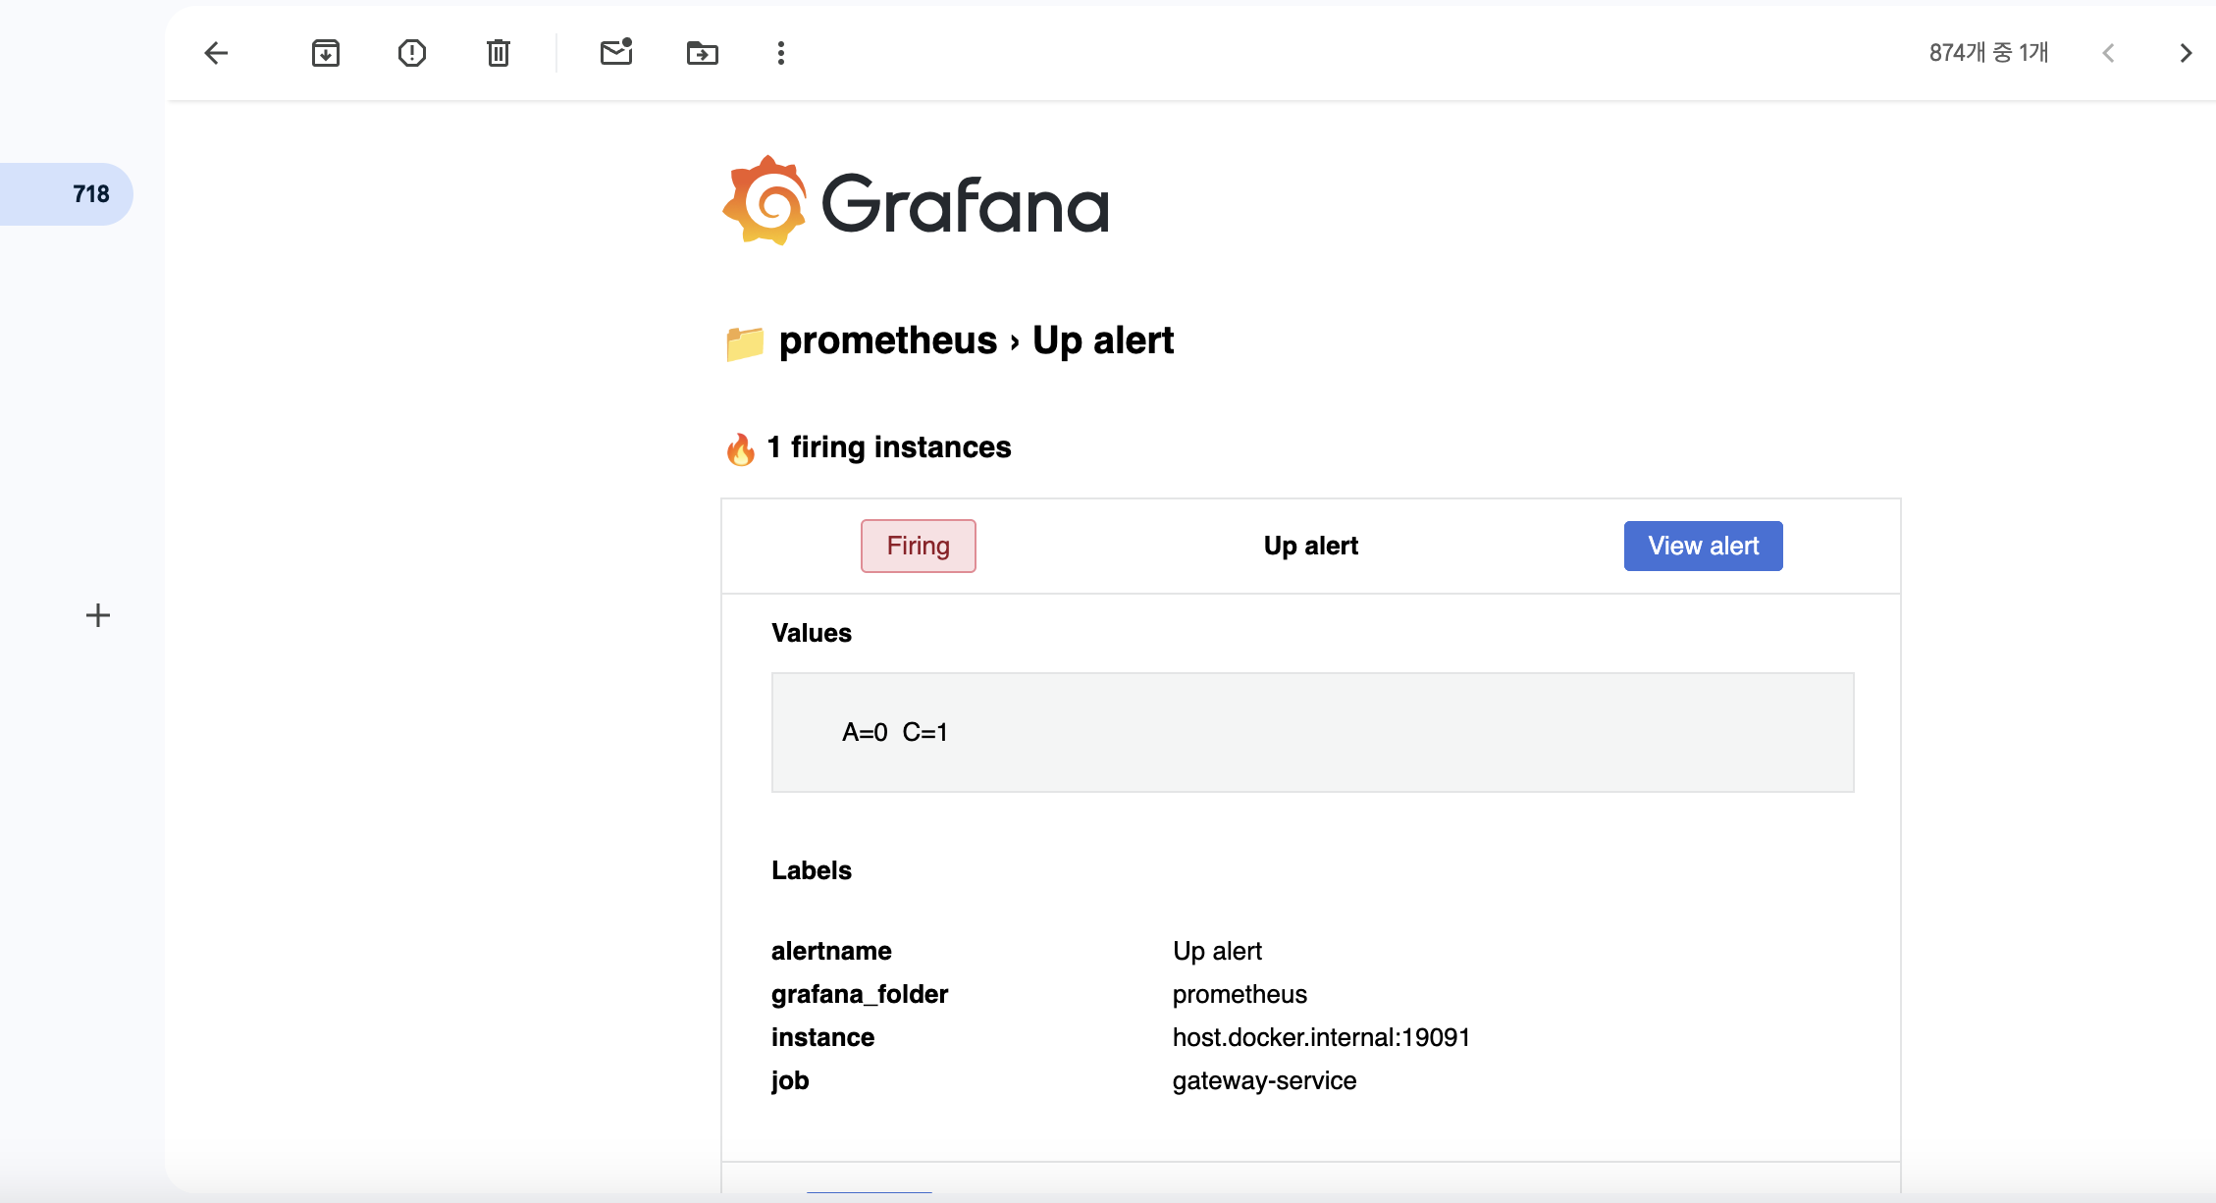Click the Firing status badge
This screenshot has height=1203, width=2216.
point(918,546)
